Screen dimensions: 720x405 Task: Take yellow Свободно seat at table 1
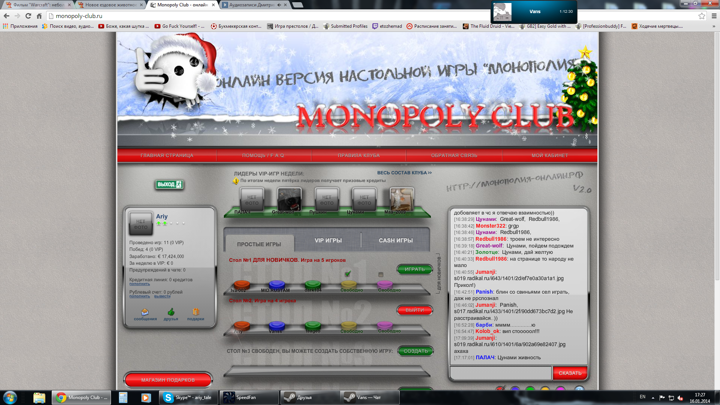(349, 285)
